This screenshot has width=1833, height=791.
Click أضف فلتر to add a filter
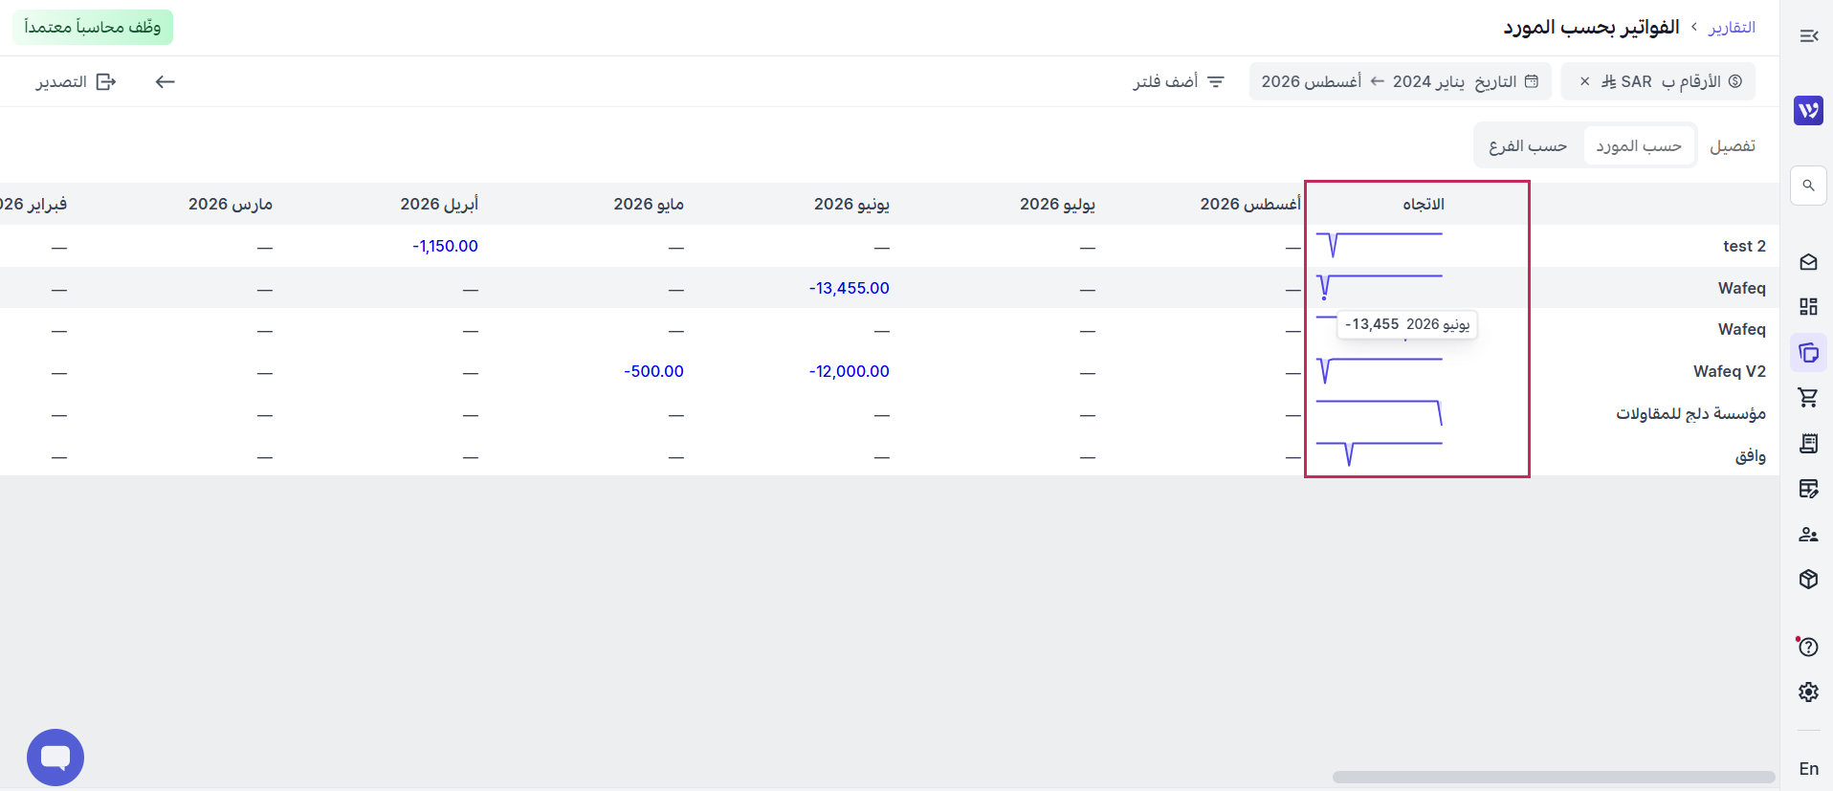(1179, 82)
